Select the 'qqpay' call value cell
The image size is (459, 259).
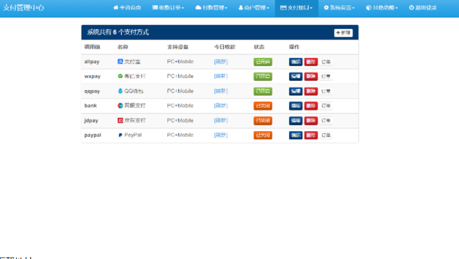click(92, 91)
